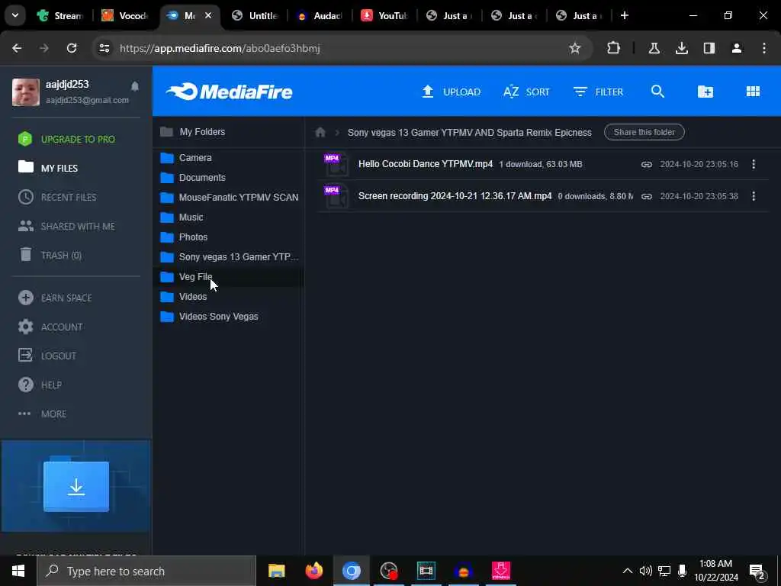
Task: Click UPGRADE TO PRO
Action: [66, 139]
